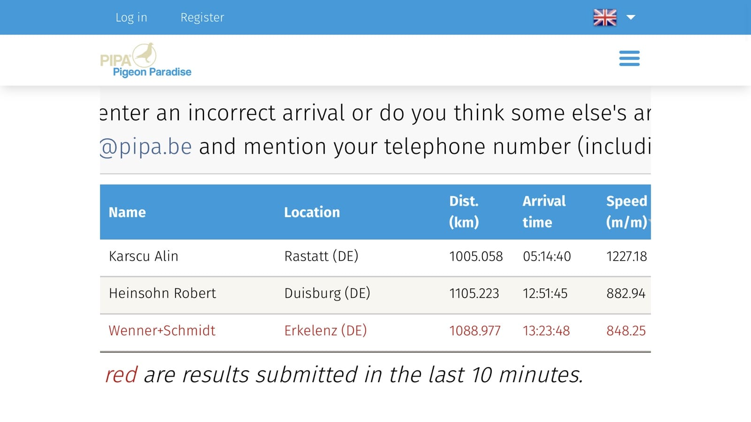Screen dimensions: 751x422
Task: Click Erkelenz (DE) location cell
Action: (x=325, y=331)
